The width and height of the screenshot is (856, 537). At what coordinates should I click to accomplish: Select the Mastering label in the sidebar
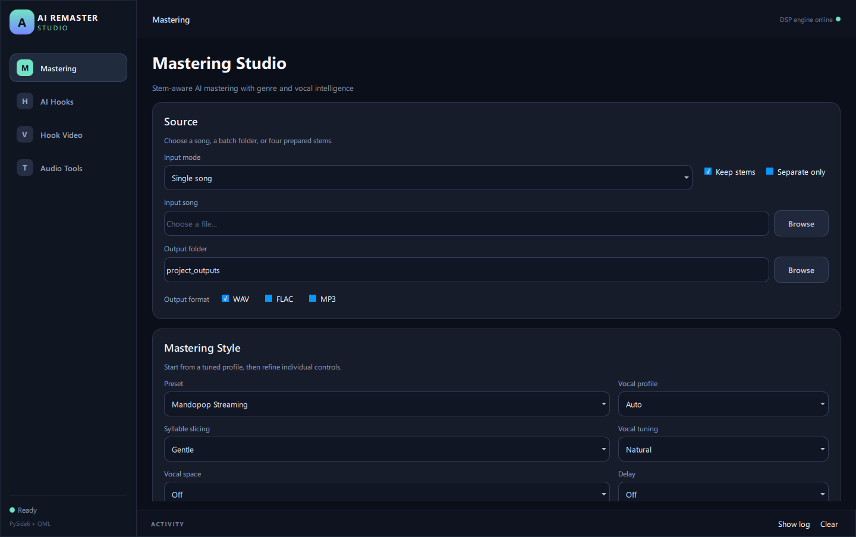58,68
